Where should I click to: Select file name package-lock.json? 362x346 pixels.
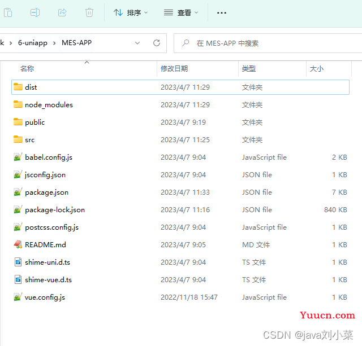(55, 210)
